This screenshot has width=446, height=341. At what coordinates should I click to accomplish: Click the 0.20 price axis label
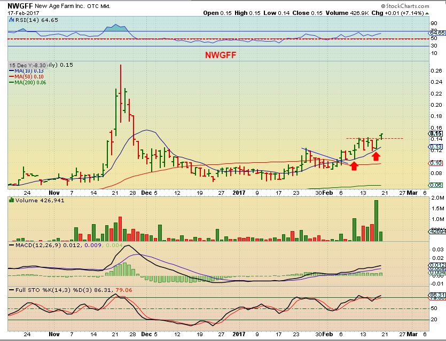(436, 105)
